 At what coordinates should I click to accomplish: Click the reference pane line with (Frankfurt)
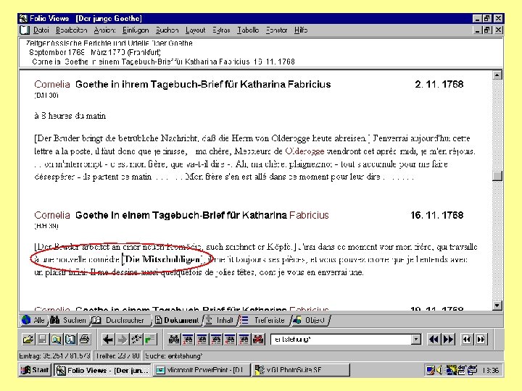point(95,52)
